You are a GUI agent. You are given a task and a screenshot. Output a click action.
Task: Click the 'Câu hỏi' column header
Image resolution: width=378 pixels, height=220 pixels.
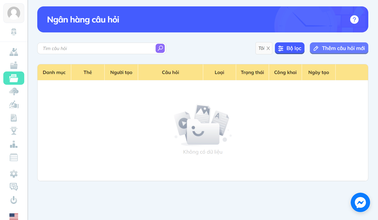click(170, 72)
